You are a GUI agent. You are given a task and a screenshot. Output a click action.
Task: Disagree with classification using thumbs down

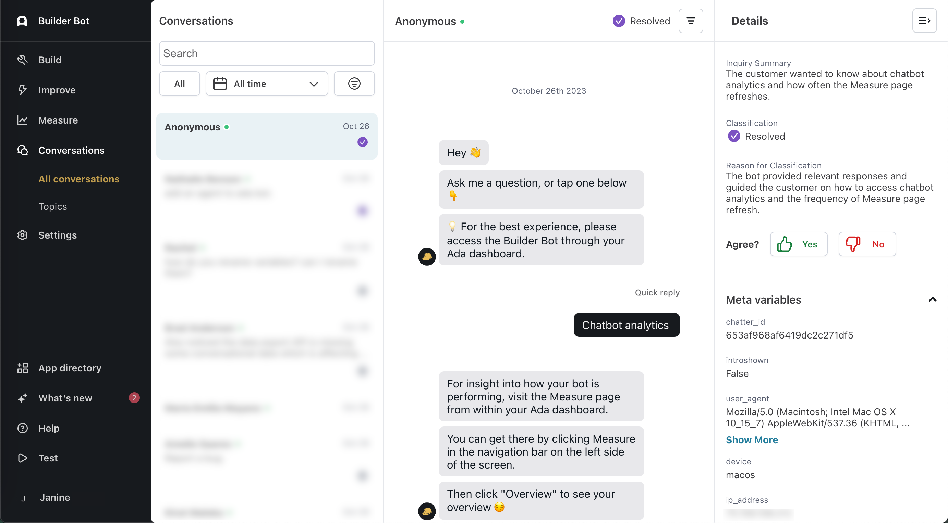click(867, 244)
